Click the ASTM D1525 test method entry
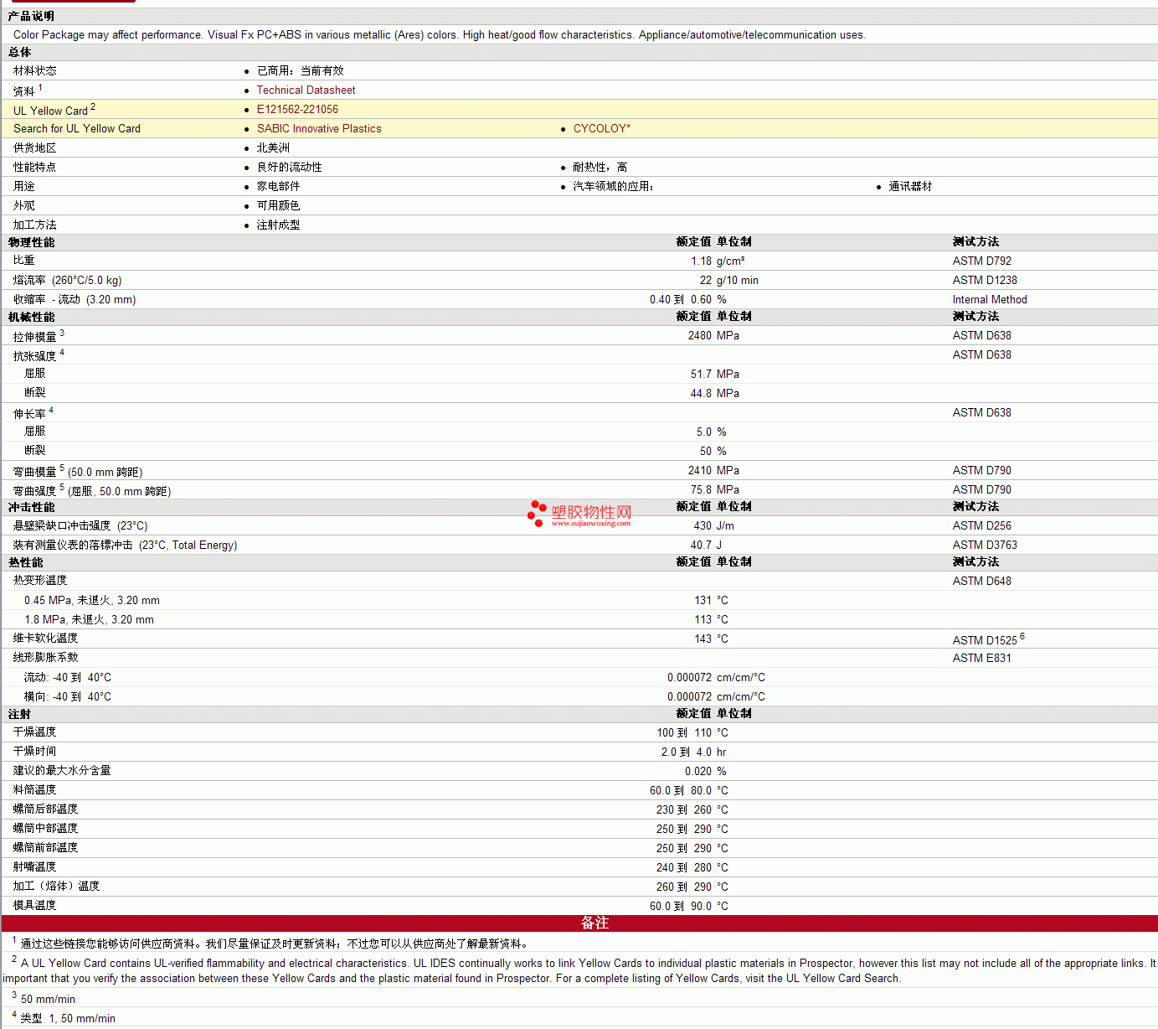 pos(985,640)
